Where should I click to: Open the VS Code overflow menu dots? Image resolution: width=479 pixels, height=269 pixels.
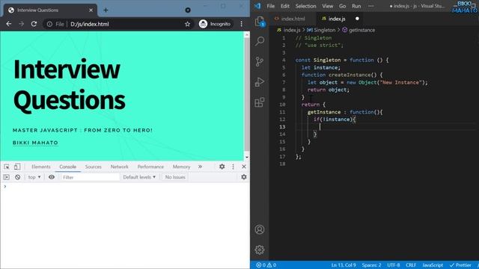[x=371, y=6]
